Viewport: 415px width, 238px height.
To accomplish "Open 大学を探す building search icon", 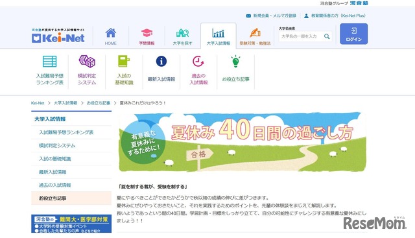I will (182, 33).
